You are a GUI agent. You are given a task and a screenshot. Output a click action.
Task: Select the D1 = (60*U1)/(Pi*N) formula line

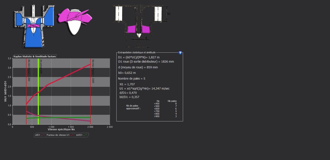click(139, 58)
